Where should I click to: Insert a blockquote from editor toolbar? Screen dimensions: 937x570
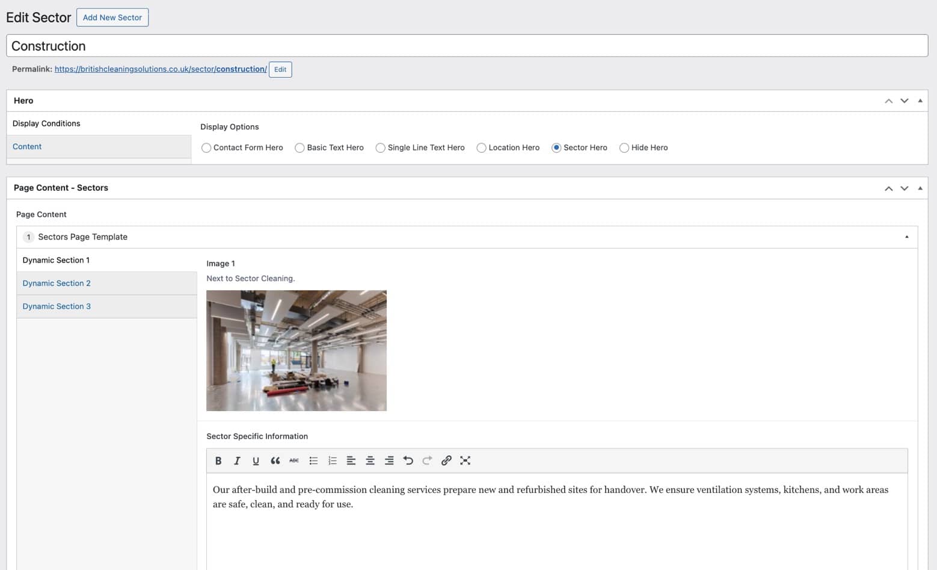pos(275,460)
